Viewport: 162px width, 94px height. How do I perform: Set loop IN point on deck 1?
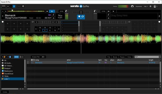tap(36, 22)
